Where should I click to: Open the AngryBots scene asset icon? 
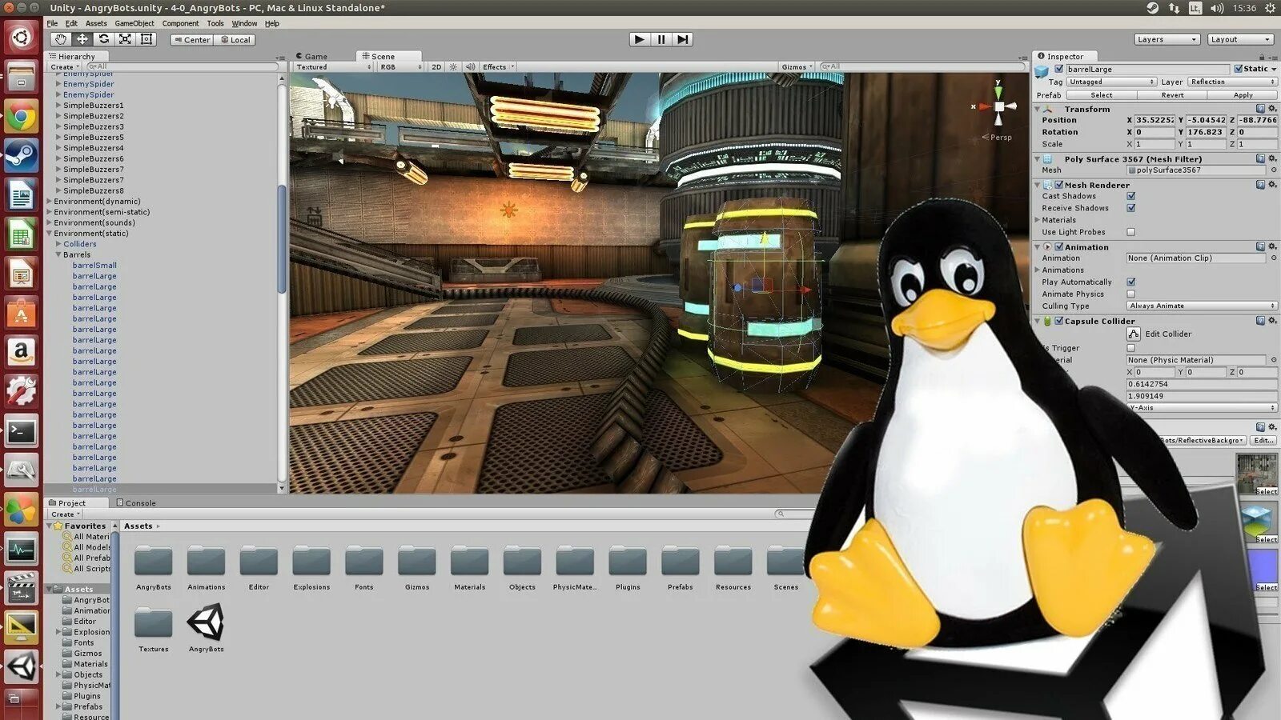coord(206,622)
